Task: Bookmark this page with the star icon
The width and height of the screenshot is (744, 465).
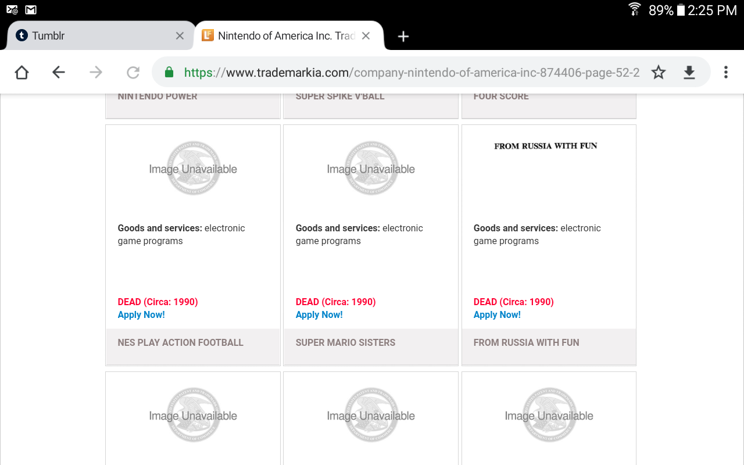Action: click(659, 72)
